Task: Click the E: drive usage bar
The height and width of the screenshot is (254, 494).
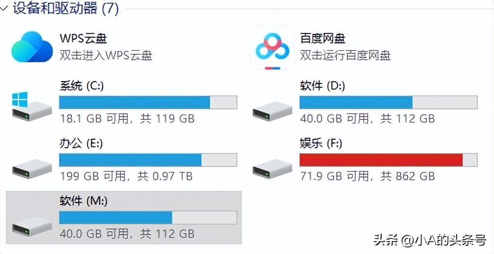Action: click(x=148, y=160)
